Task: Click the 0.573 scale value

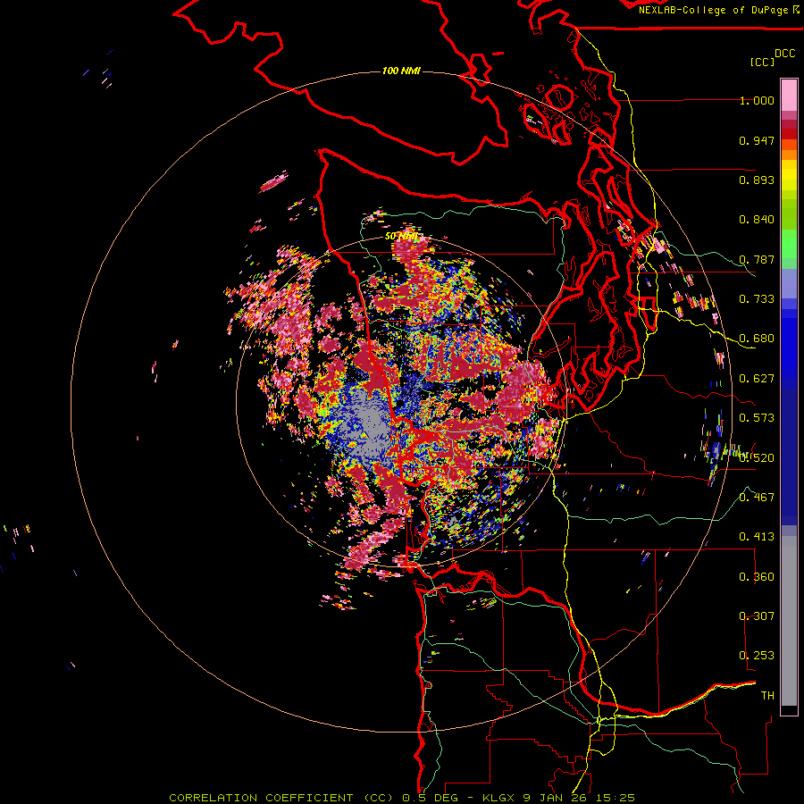Action: point(757,418)
